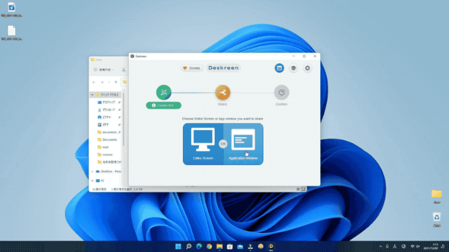Collapse the PC tree node
Viewport: 449px width, 252px height.
(x=92, y=181)
